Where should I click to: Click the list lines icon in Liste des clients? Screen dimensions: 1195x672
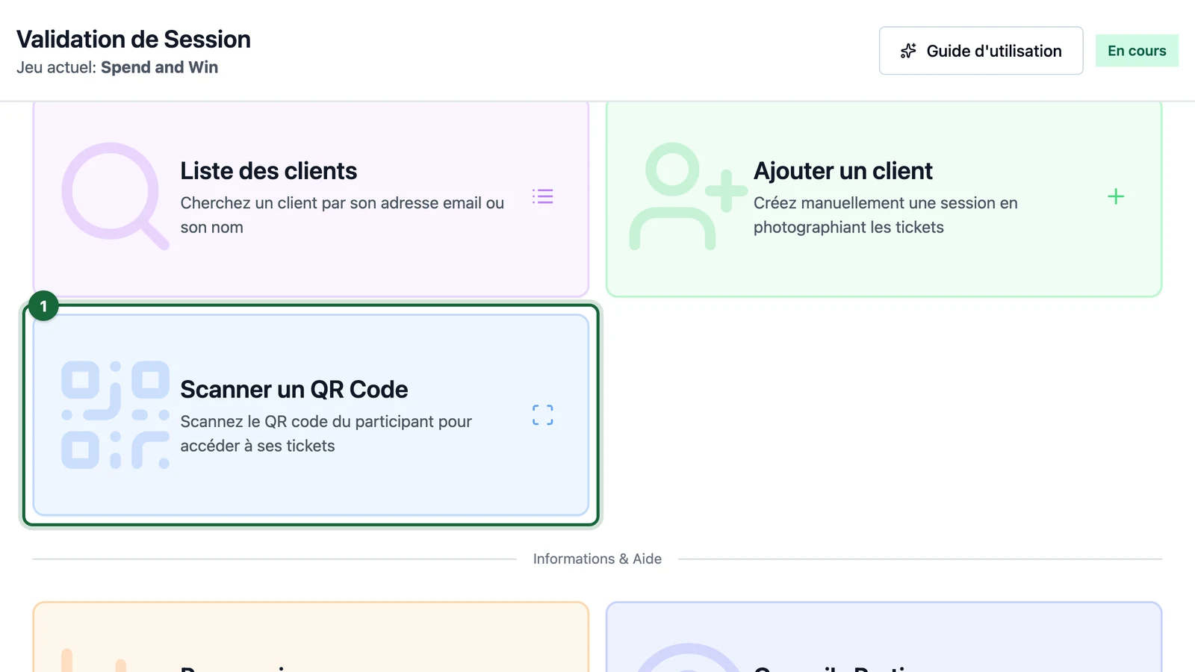coord(543,196)
